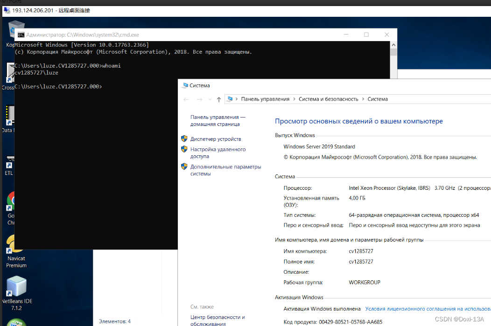Screen dimensions: 491x326
Task: Click shield icon beside advanced system settings
Action: (184, 166)
